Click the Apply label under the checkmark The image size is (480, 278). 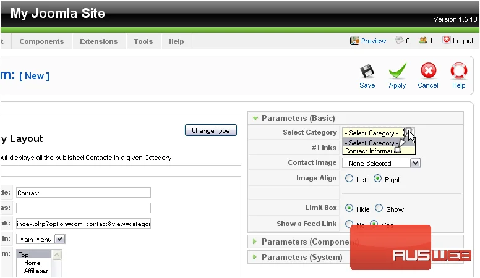397,86
